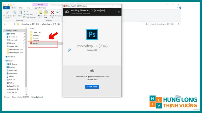The height and width of the screenshot is (113, 202).
Task: Open the File tab
Action: point(6,8)
